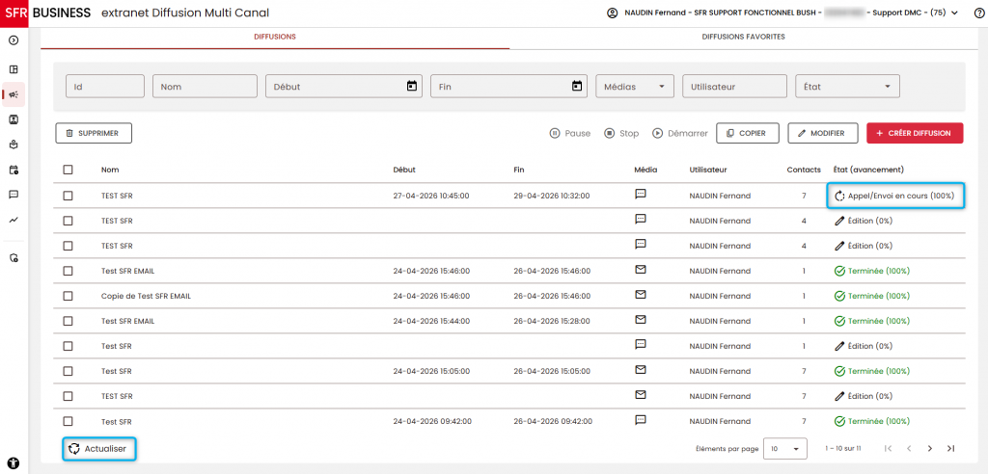Click the email media icon of Copie de Test SFR EMAIL
The image size is (988, 474).
[x=641, y=295]
